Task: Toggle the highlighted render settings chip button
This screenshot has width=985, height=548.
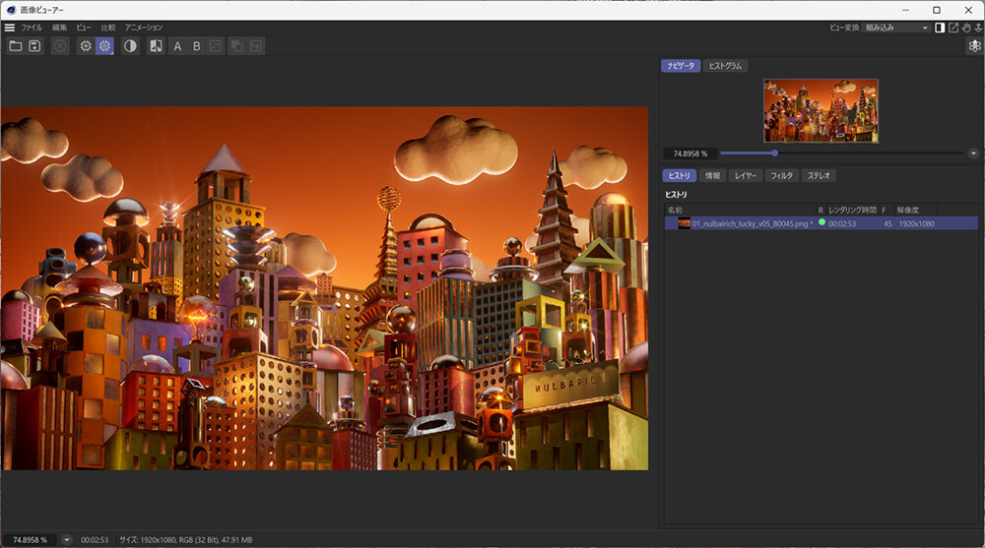Action: click(x=104, y=46)
